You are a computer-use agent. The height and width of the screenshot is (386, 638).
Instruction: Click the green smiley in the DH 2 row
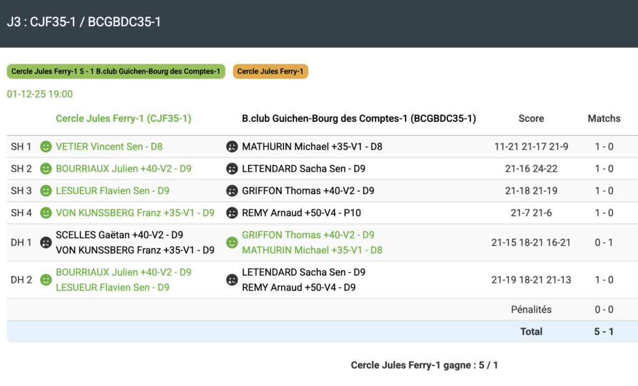(45, 280)
